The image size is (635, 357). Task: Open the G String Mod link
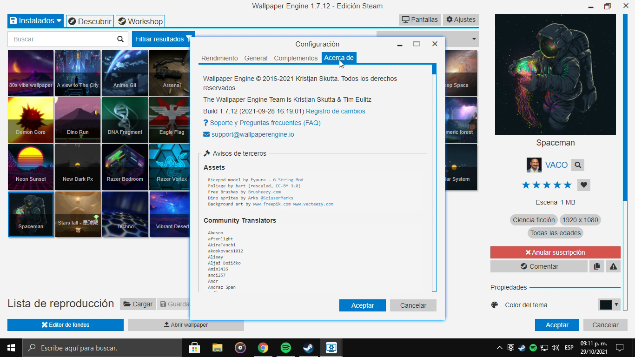click(x=288, y=180)
